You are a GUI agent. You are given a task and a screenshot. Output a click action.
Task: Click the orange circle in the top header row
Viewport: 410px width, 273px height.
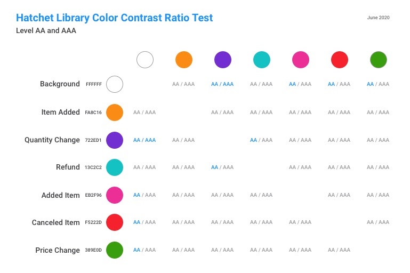pyautogui.click(x=184, y=60)
